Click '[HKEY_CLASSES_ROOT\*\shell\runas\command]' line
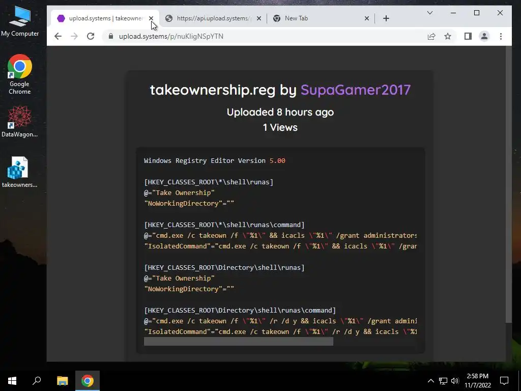521x391 pixels. pyautogui.click(x=224, y=225)
